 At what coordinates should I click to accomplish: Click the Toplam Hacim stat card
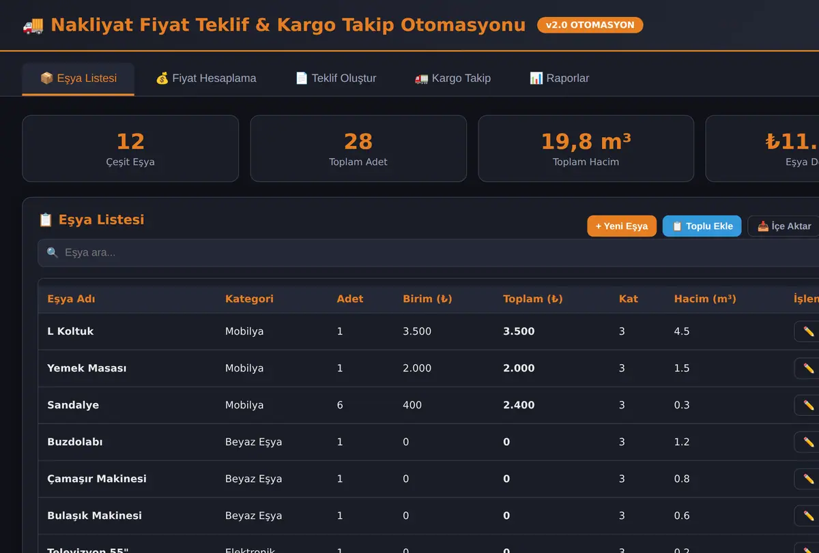(586, 149)
